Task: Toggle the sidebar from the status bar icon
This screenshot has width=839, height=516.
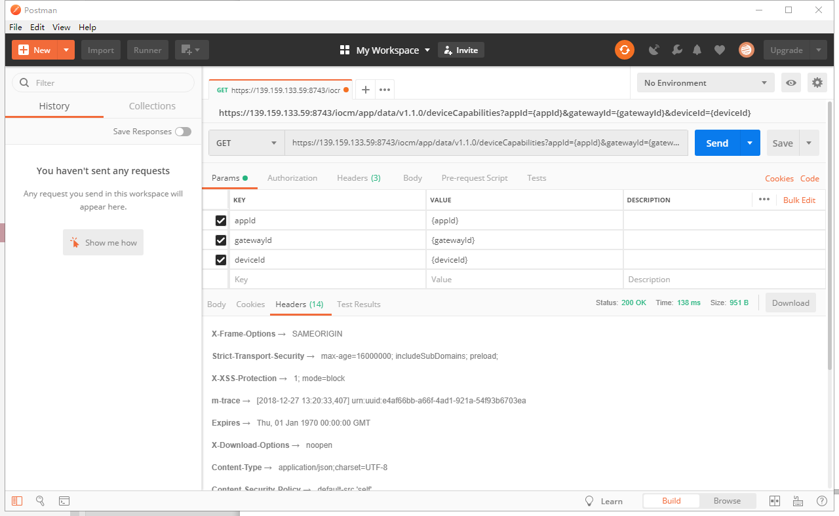Action: (x=17, y=501)
